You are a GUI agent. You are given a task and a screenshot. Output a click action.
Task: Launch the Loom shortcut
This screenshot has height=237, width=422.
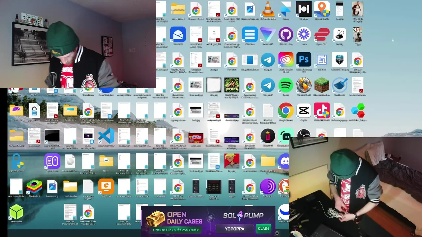click(304, 35)
